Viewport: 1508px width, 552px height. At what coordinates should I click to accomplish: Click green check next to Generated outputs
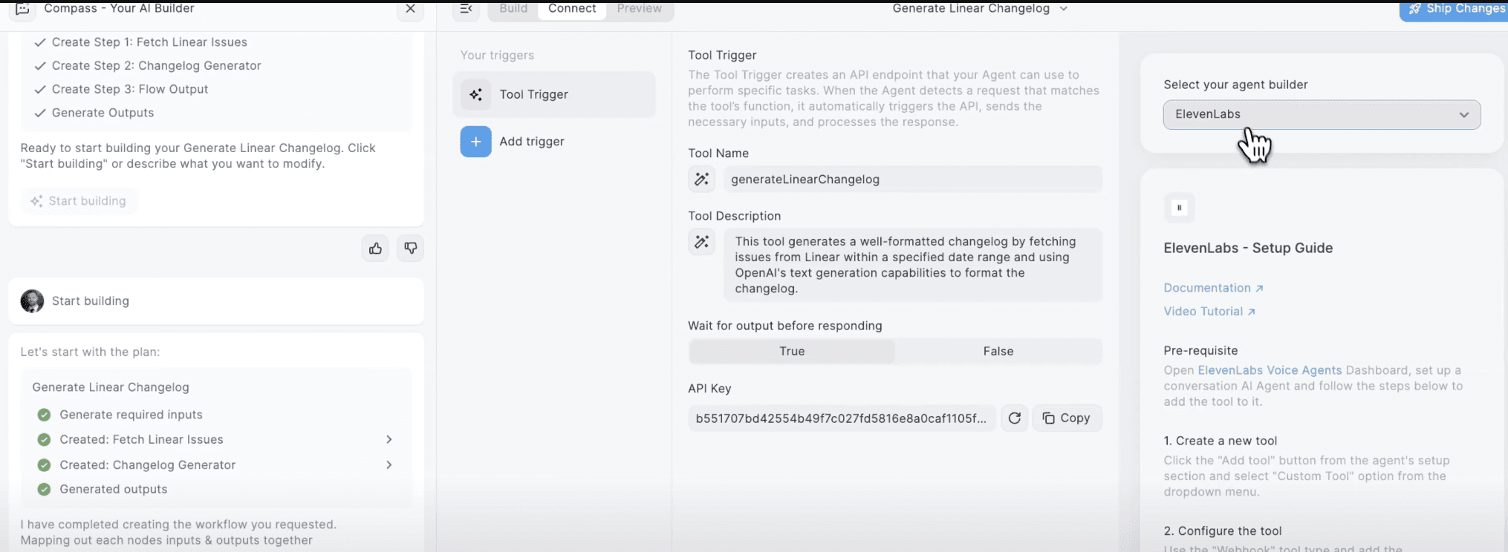coord(44,490)
